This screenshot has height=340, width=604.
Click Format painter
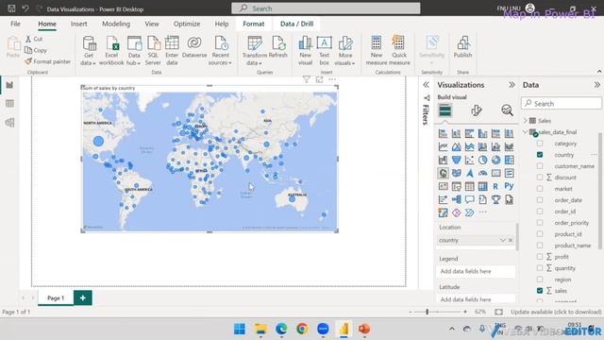(48, 61)
